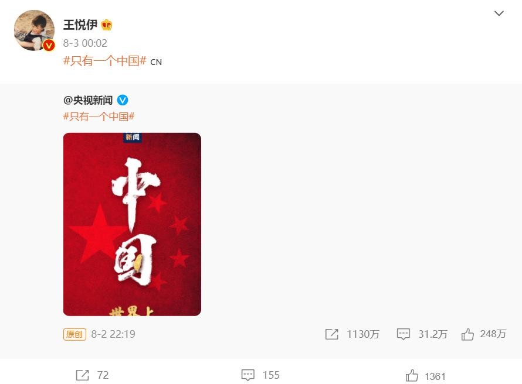This screenshot has width=522, height=384.
Task: Click the username 王悦伊
Action: 80,25
